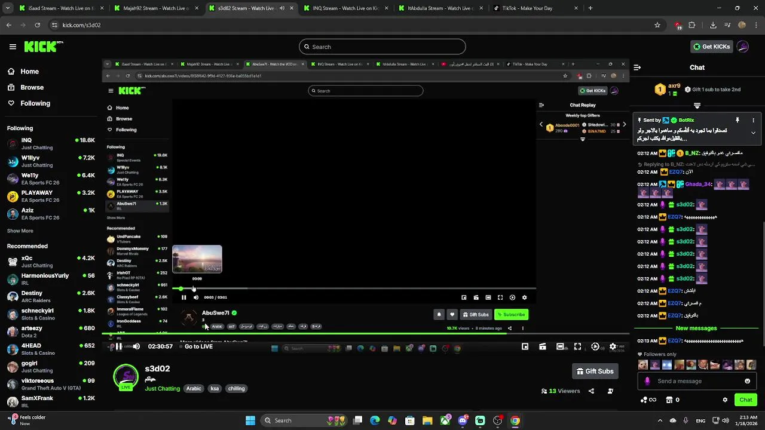
Task: Mute the s3d02 stream volume
Action: click(136, 346)
